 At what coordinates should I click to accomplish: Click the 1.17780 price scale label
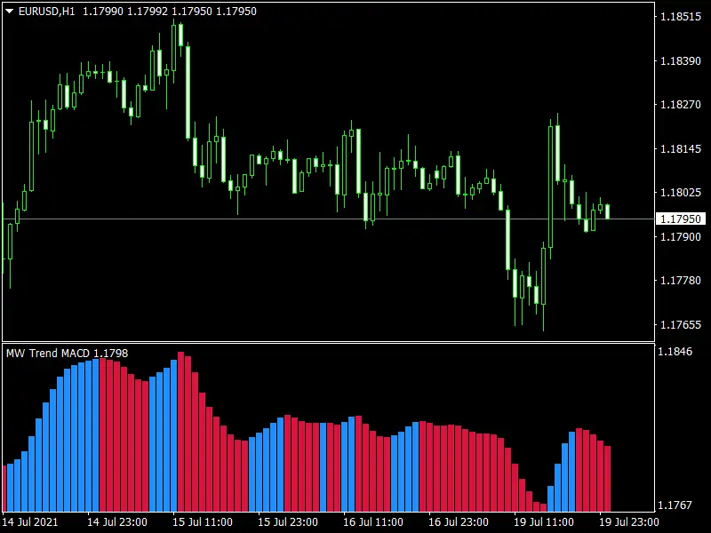coord(681,281)
